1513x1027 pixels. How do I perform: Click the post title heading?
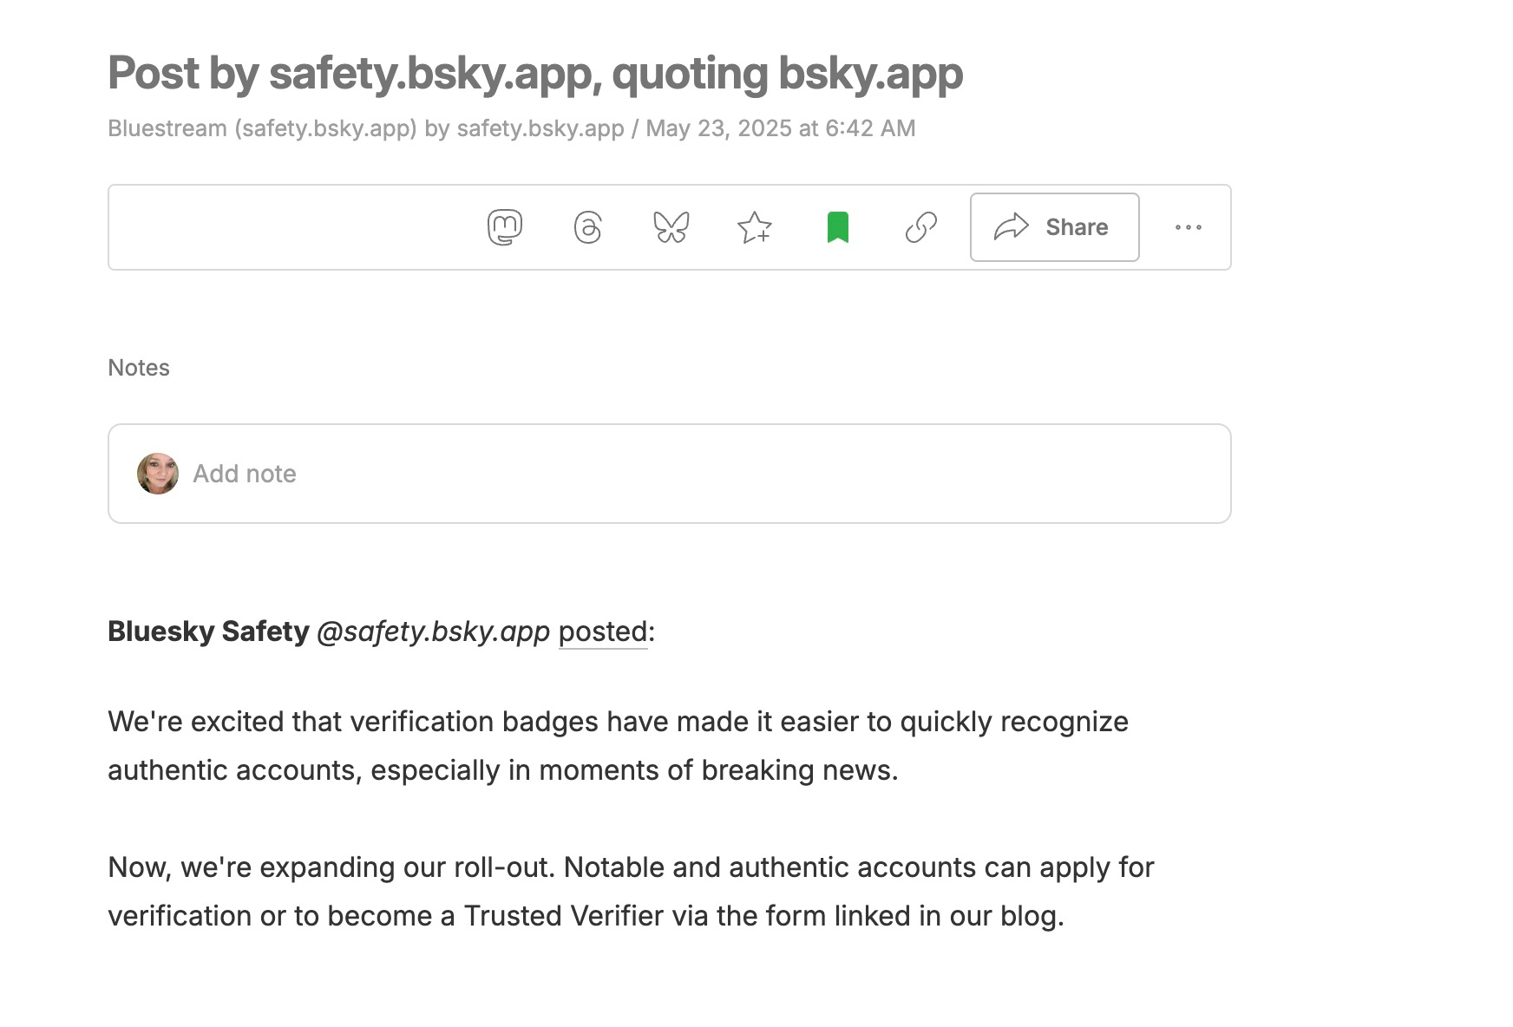pyautogui.click(x=534, y=73)
